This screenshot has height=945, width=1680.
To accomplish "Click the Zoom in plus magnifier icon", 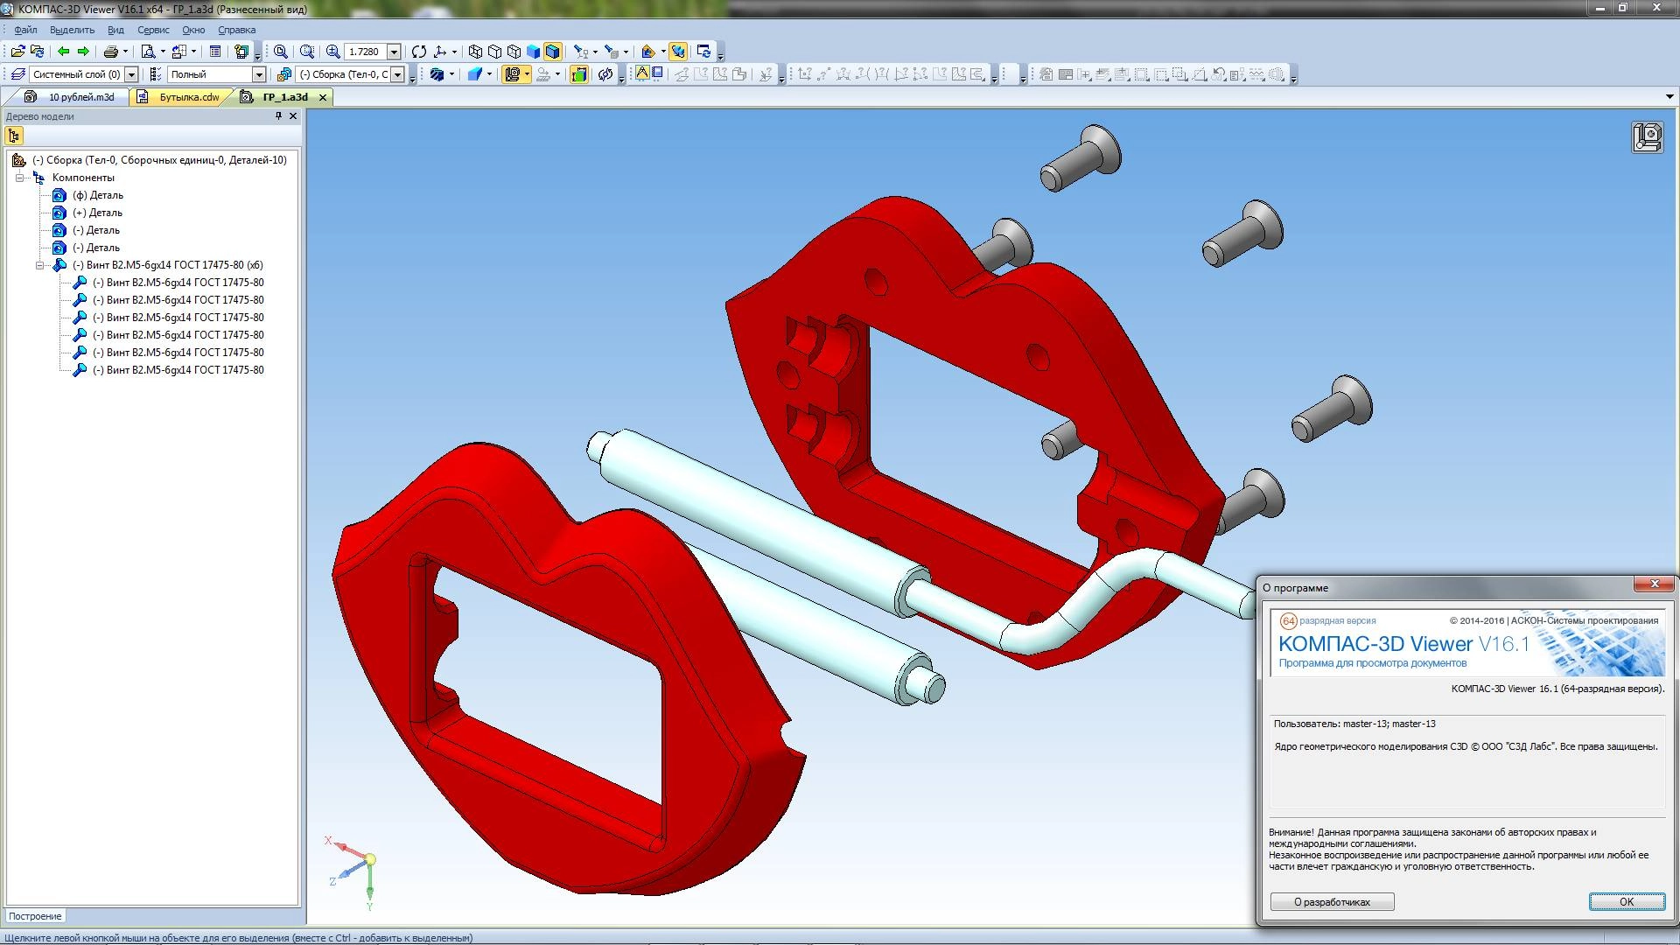I will [332, 52].
